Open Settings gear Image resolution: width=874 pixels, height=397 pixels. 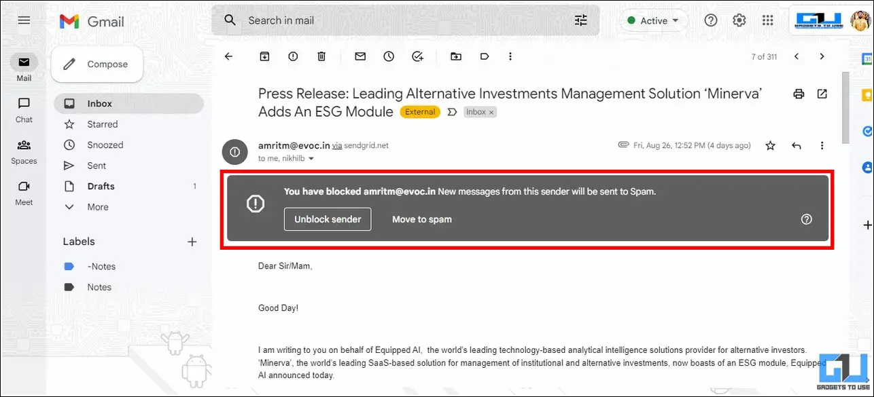tap(739, 20)
